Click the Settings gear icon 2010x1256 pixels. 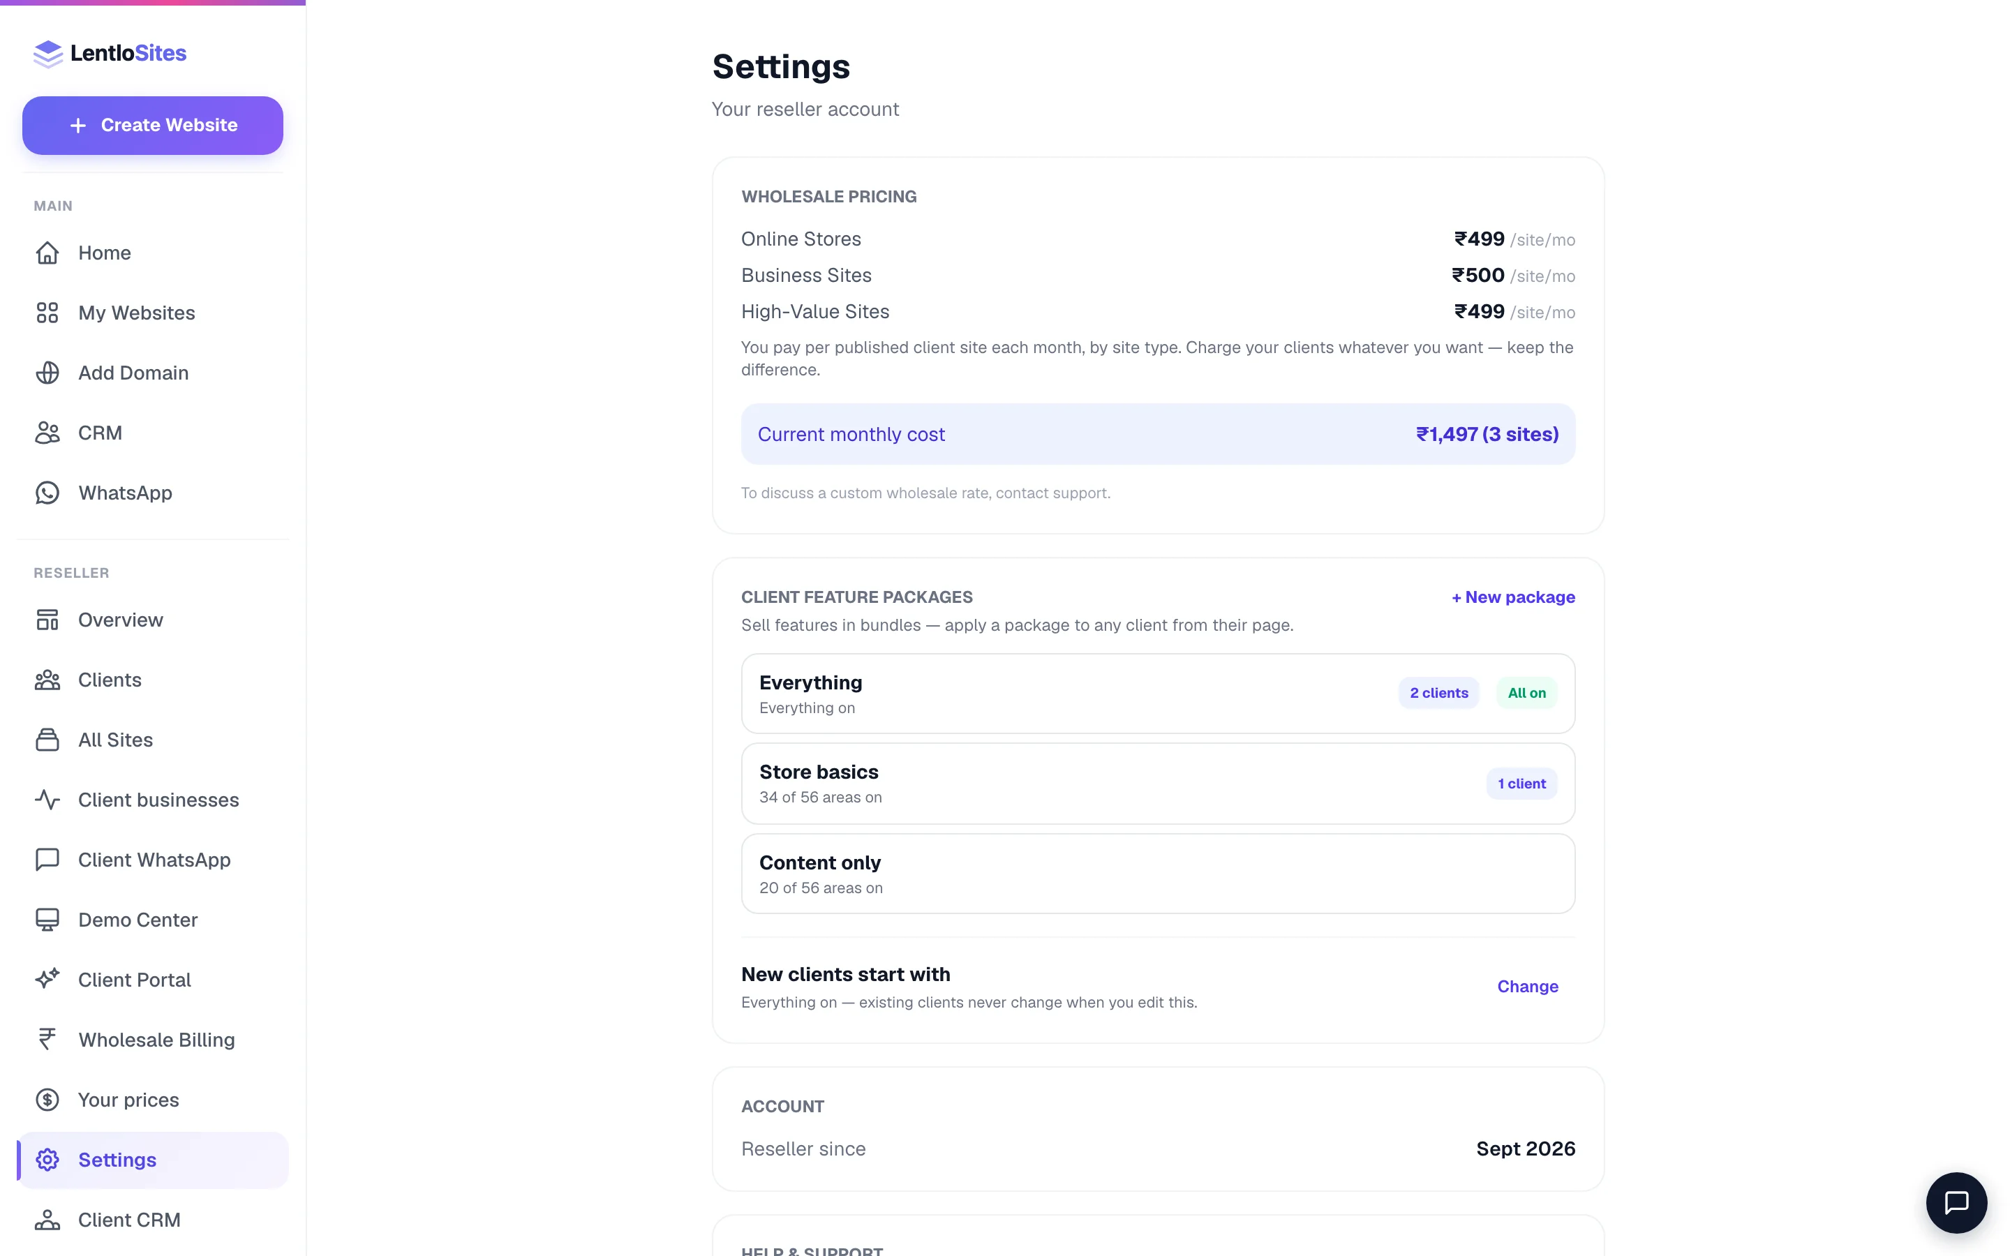(47, 1160)
